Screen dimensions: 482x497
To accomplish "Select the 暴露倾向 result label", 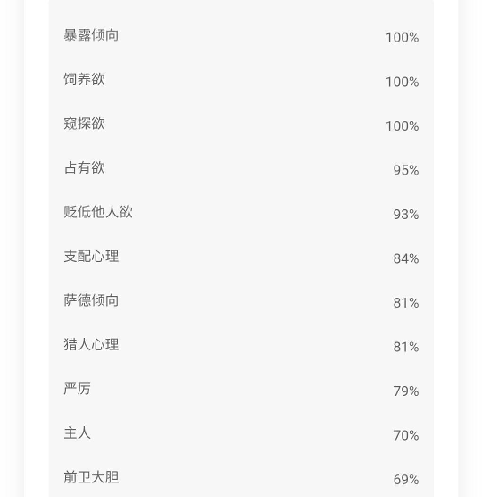I will (91, 35).
